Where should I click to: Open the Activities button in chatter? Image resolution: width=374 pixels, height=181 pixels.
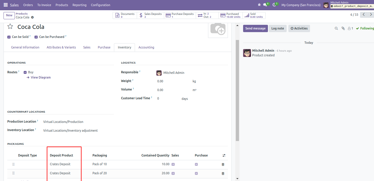(x=299, y=28)
